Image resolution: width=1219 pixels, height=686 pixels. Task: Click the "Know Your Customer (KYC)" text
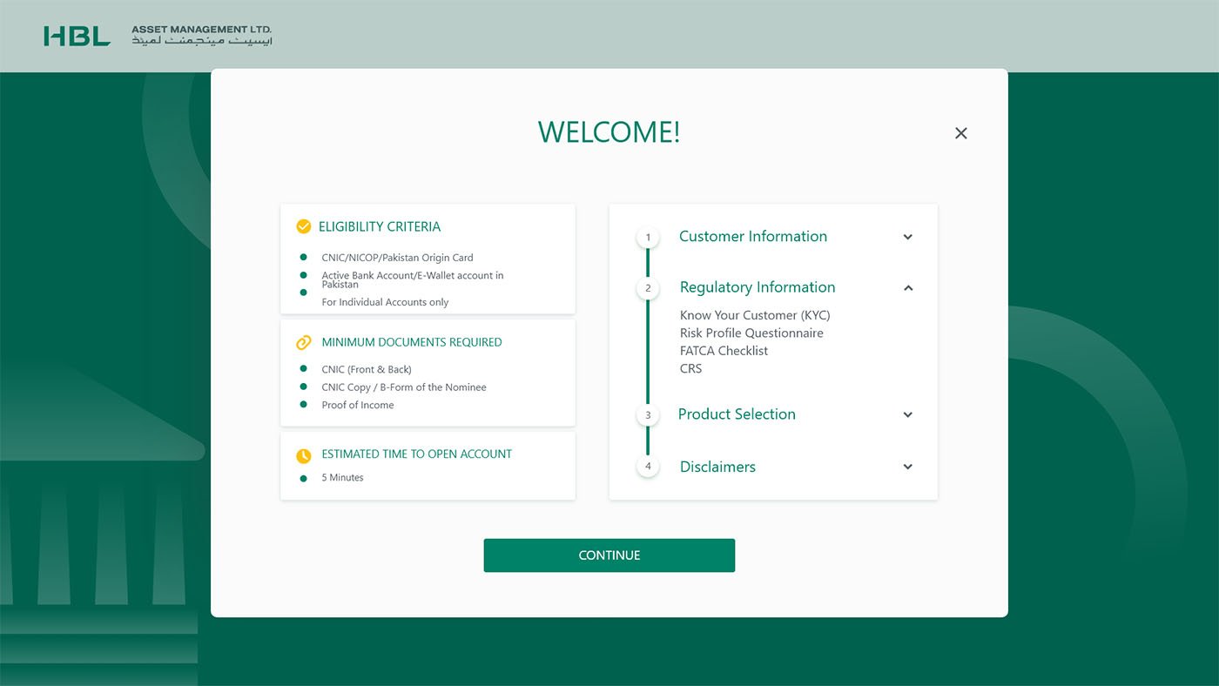(x=755, y=315)
